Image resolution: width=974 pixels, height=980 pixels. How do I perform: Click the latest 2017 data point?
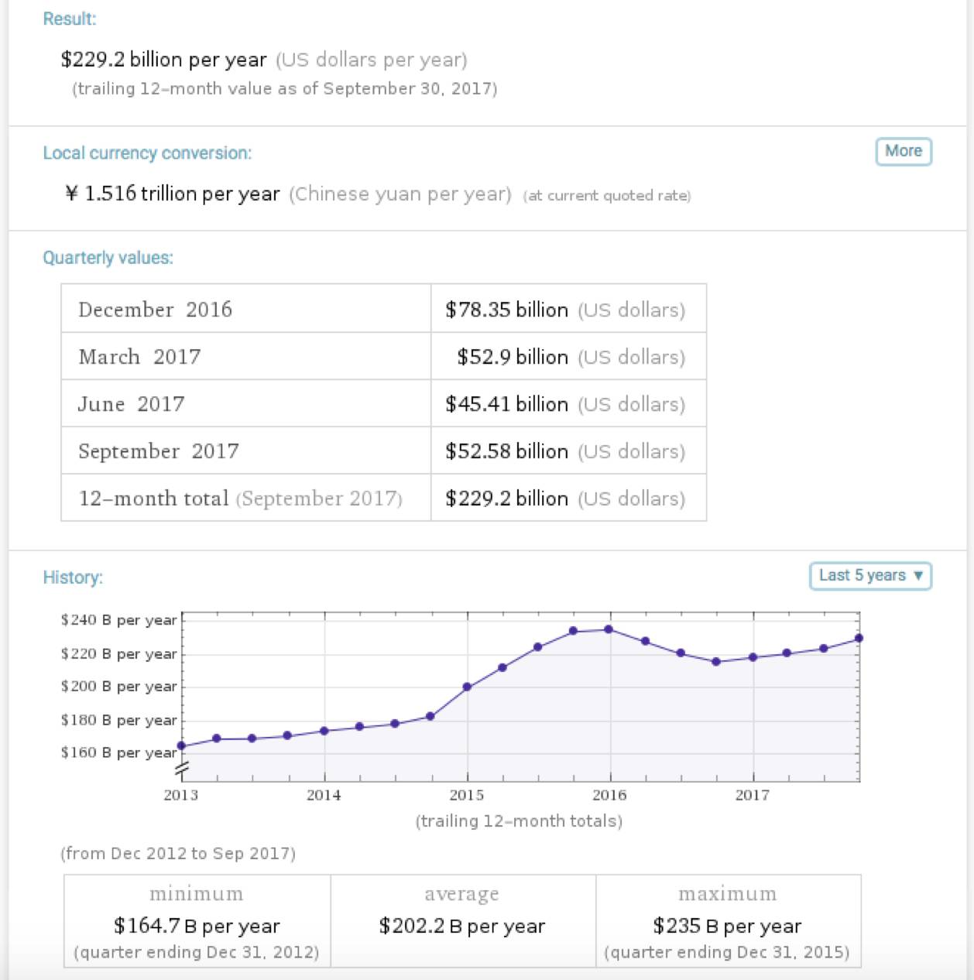click(859, 638)
